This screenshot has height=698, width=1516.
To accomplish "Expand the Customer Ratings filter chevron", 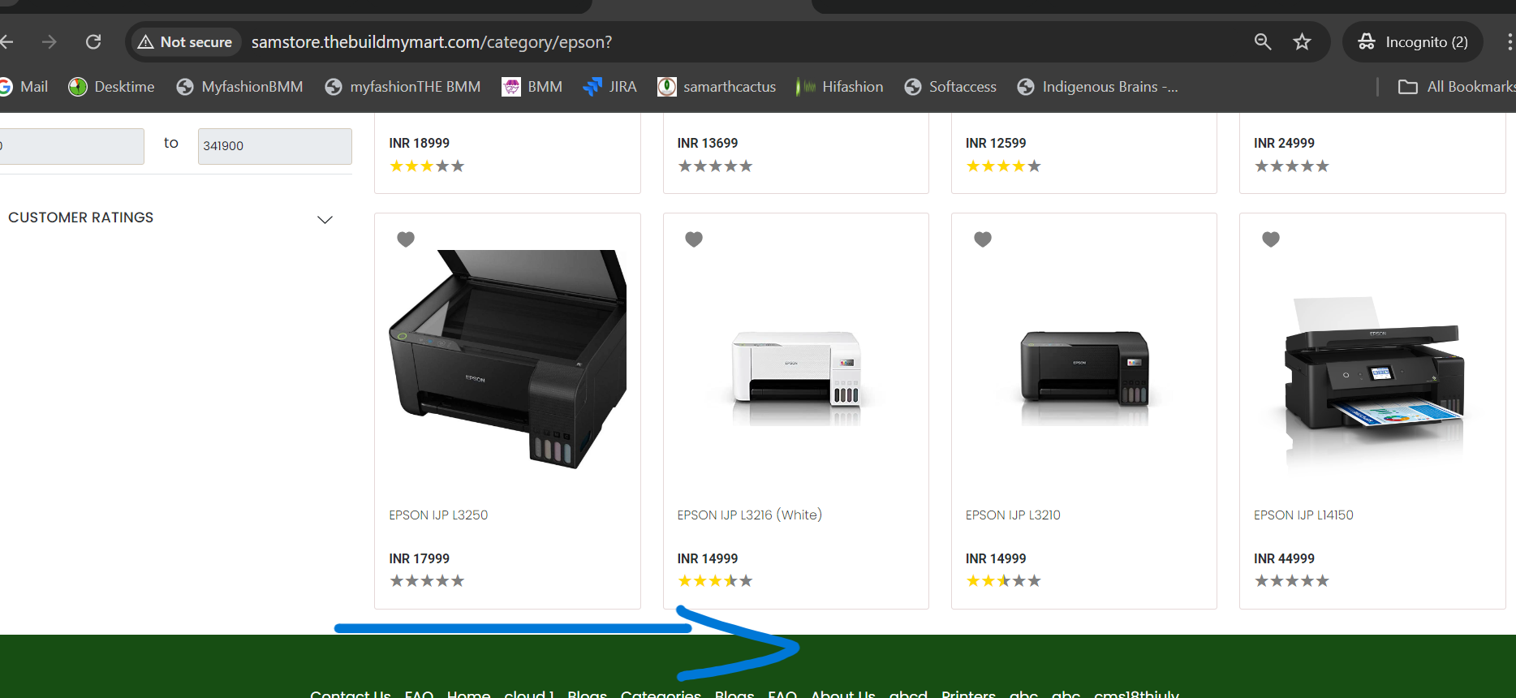I will pyautogui.click(x=325, y=219).
